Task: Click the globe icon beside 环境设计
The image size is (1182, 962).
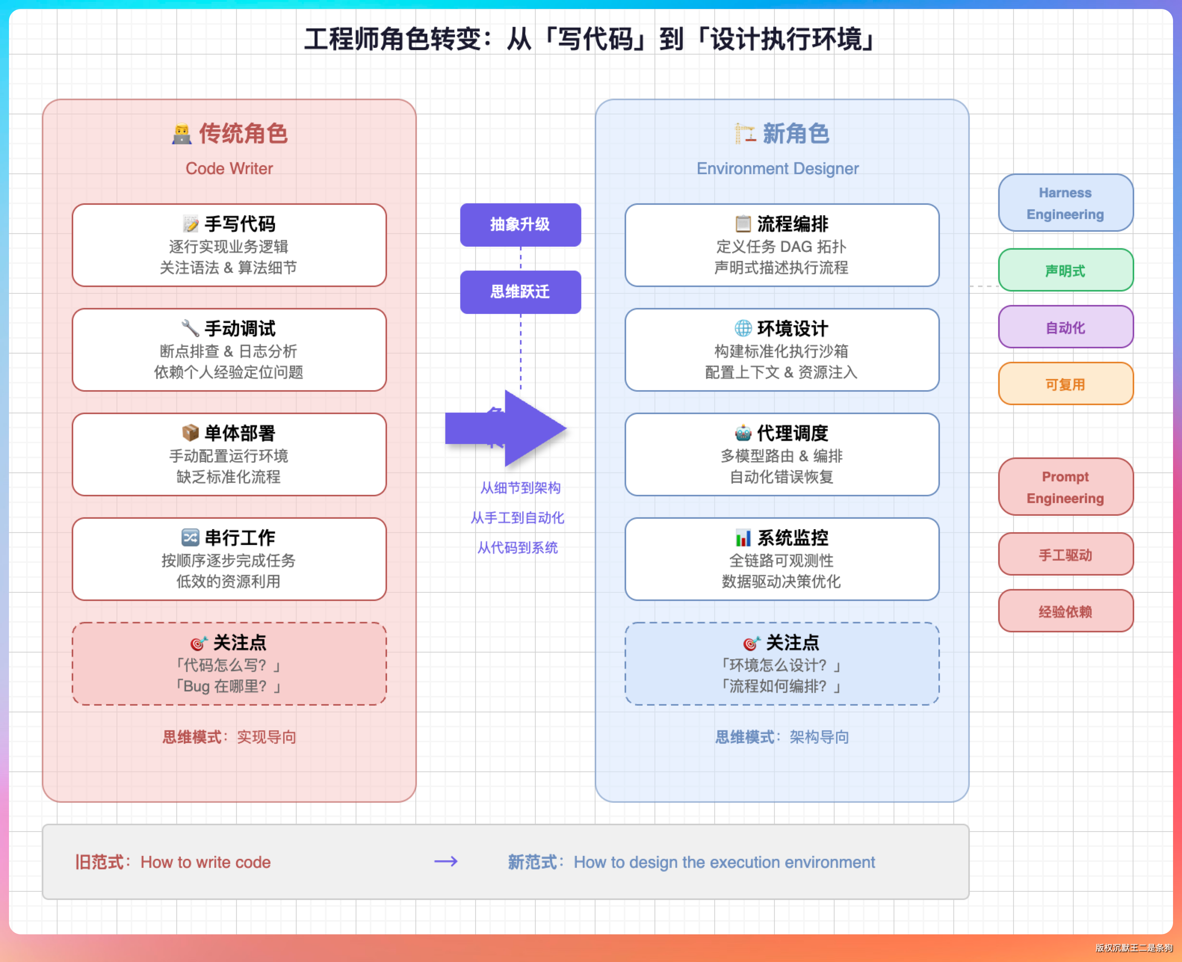Action: (x=743, y=328)
